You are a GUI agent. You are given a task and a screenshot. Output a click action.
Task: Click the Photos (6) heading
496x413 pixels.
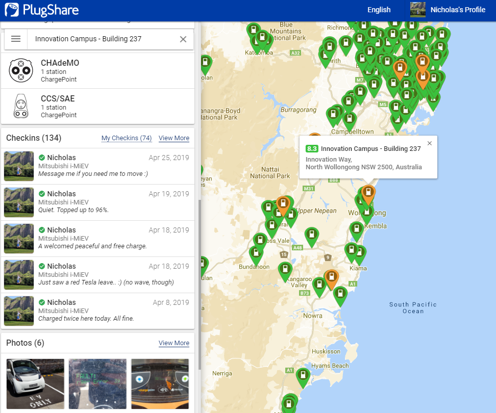[26, 343]
